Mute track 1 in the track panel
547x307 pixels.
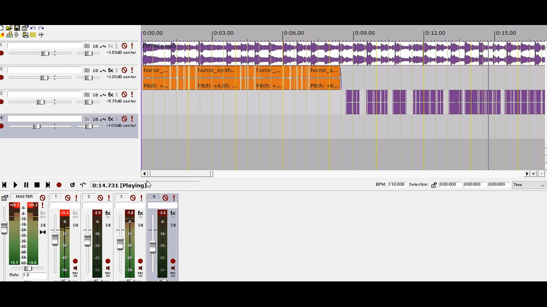point(124,46)
